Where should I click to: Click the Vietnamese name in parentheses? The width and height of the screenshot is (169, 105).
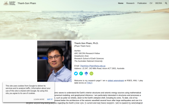(x=82, y=46)
